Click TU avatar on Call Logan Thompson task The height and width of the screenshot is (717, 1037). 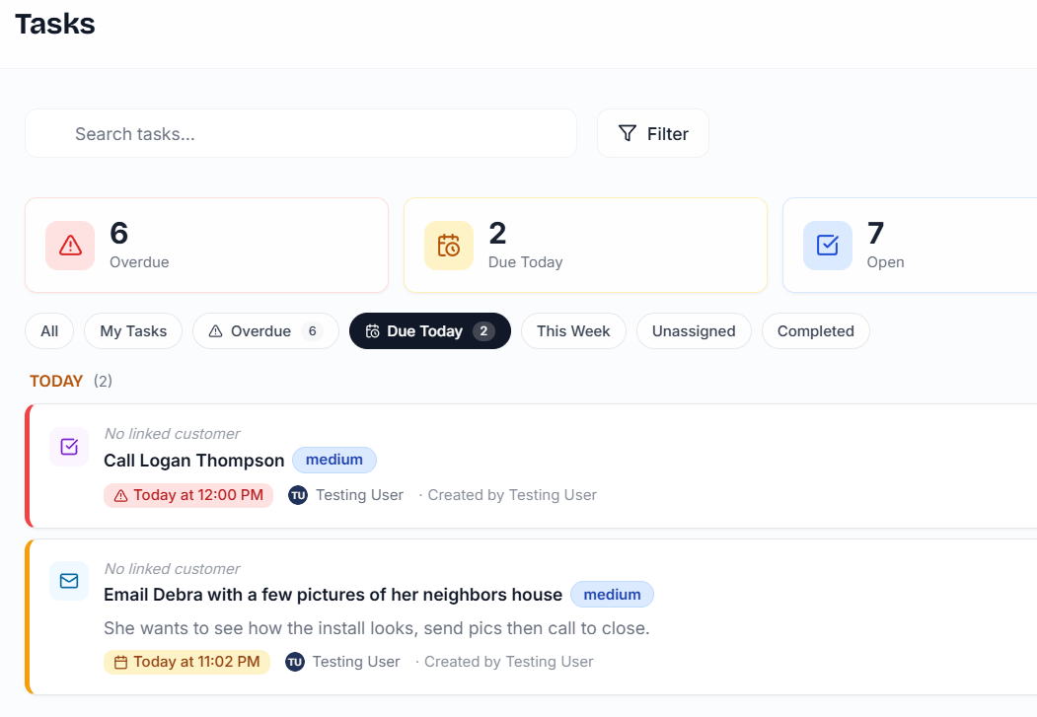click(298, 495)
